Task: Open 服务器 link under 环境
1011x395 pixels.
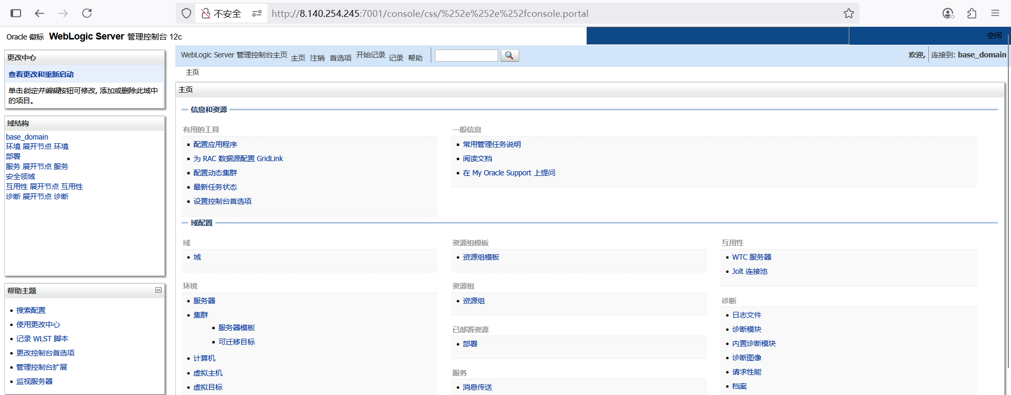Action: (204, 301)
